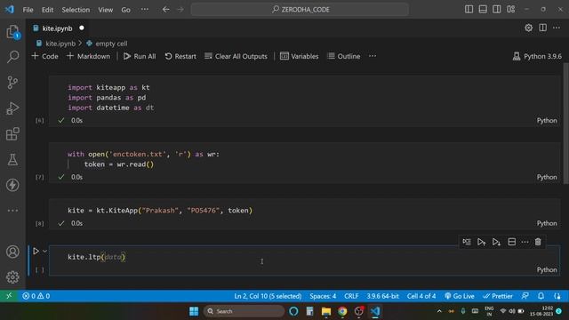Open notifications bell in status bar
This screenshot has width=569, height=320.
click(x=541, y=296)
